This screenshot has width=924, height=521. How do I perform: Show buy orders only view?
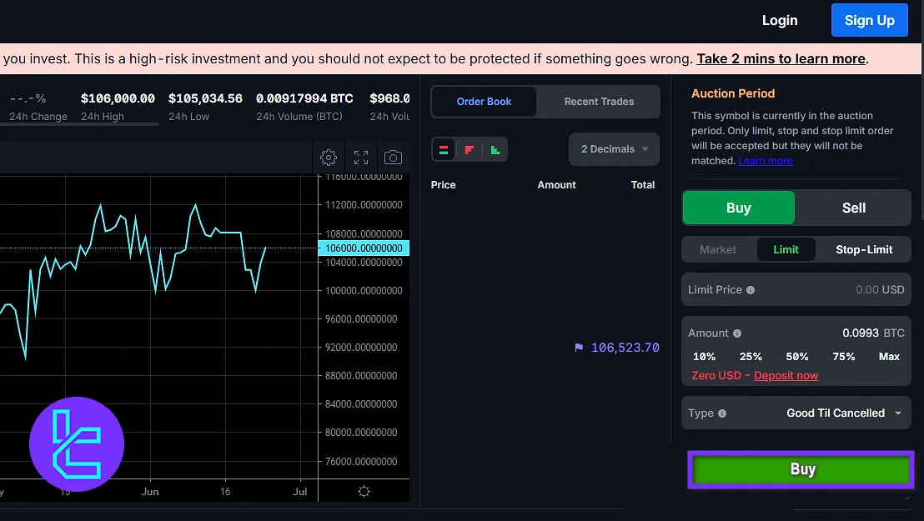pyautogui.click(x=495, y=150)
